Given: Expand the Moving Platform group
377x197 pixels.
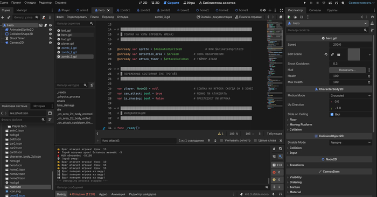Looking at the screenshot, I should click(x=301, y=125).
